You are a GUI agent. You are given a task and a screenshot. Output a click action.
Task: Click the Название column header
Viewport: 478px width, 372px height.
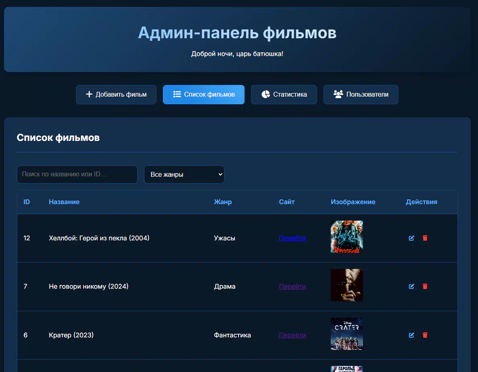pyautogui.click(x=64, y=202)
